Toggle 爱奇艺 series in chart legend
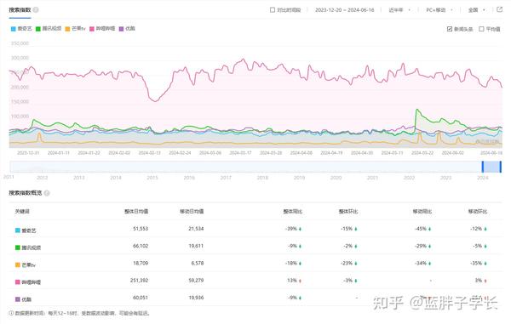This screenshot has height=324, width=511. point(21,29)
